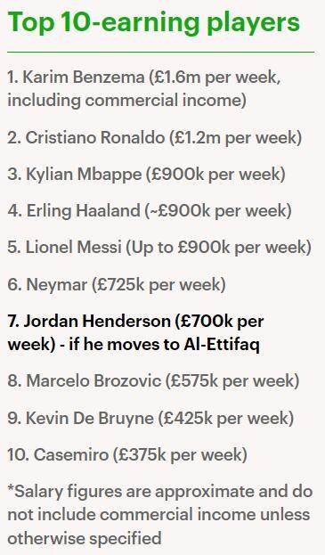Select the Cristiano Ronaldo list entry

coord(155,138)
